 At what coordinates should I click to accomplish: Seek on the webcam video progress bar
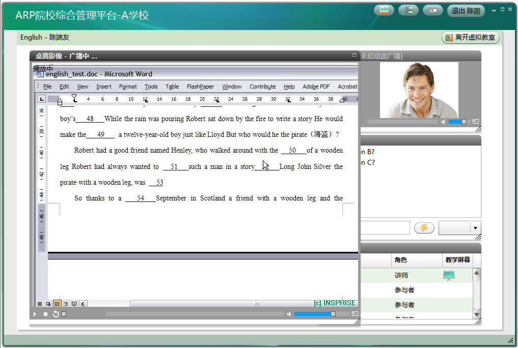[403, 122]
